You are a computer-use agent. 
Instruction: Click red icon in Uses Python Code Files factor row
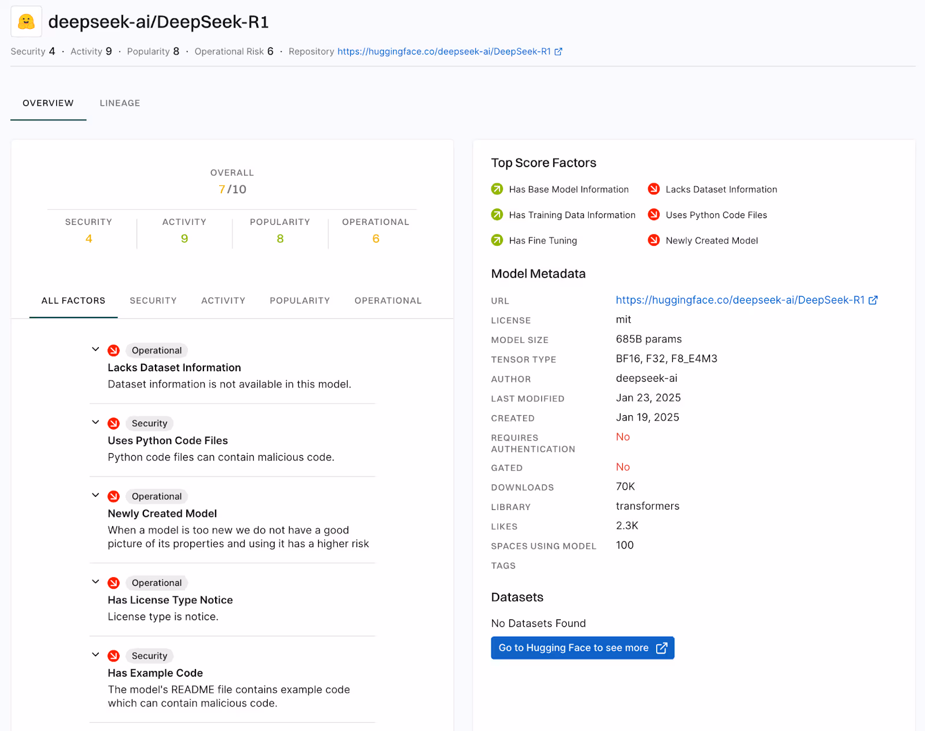114,423
